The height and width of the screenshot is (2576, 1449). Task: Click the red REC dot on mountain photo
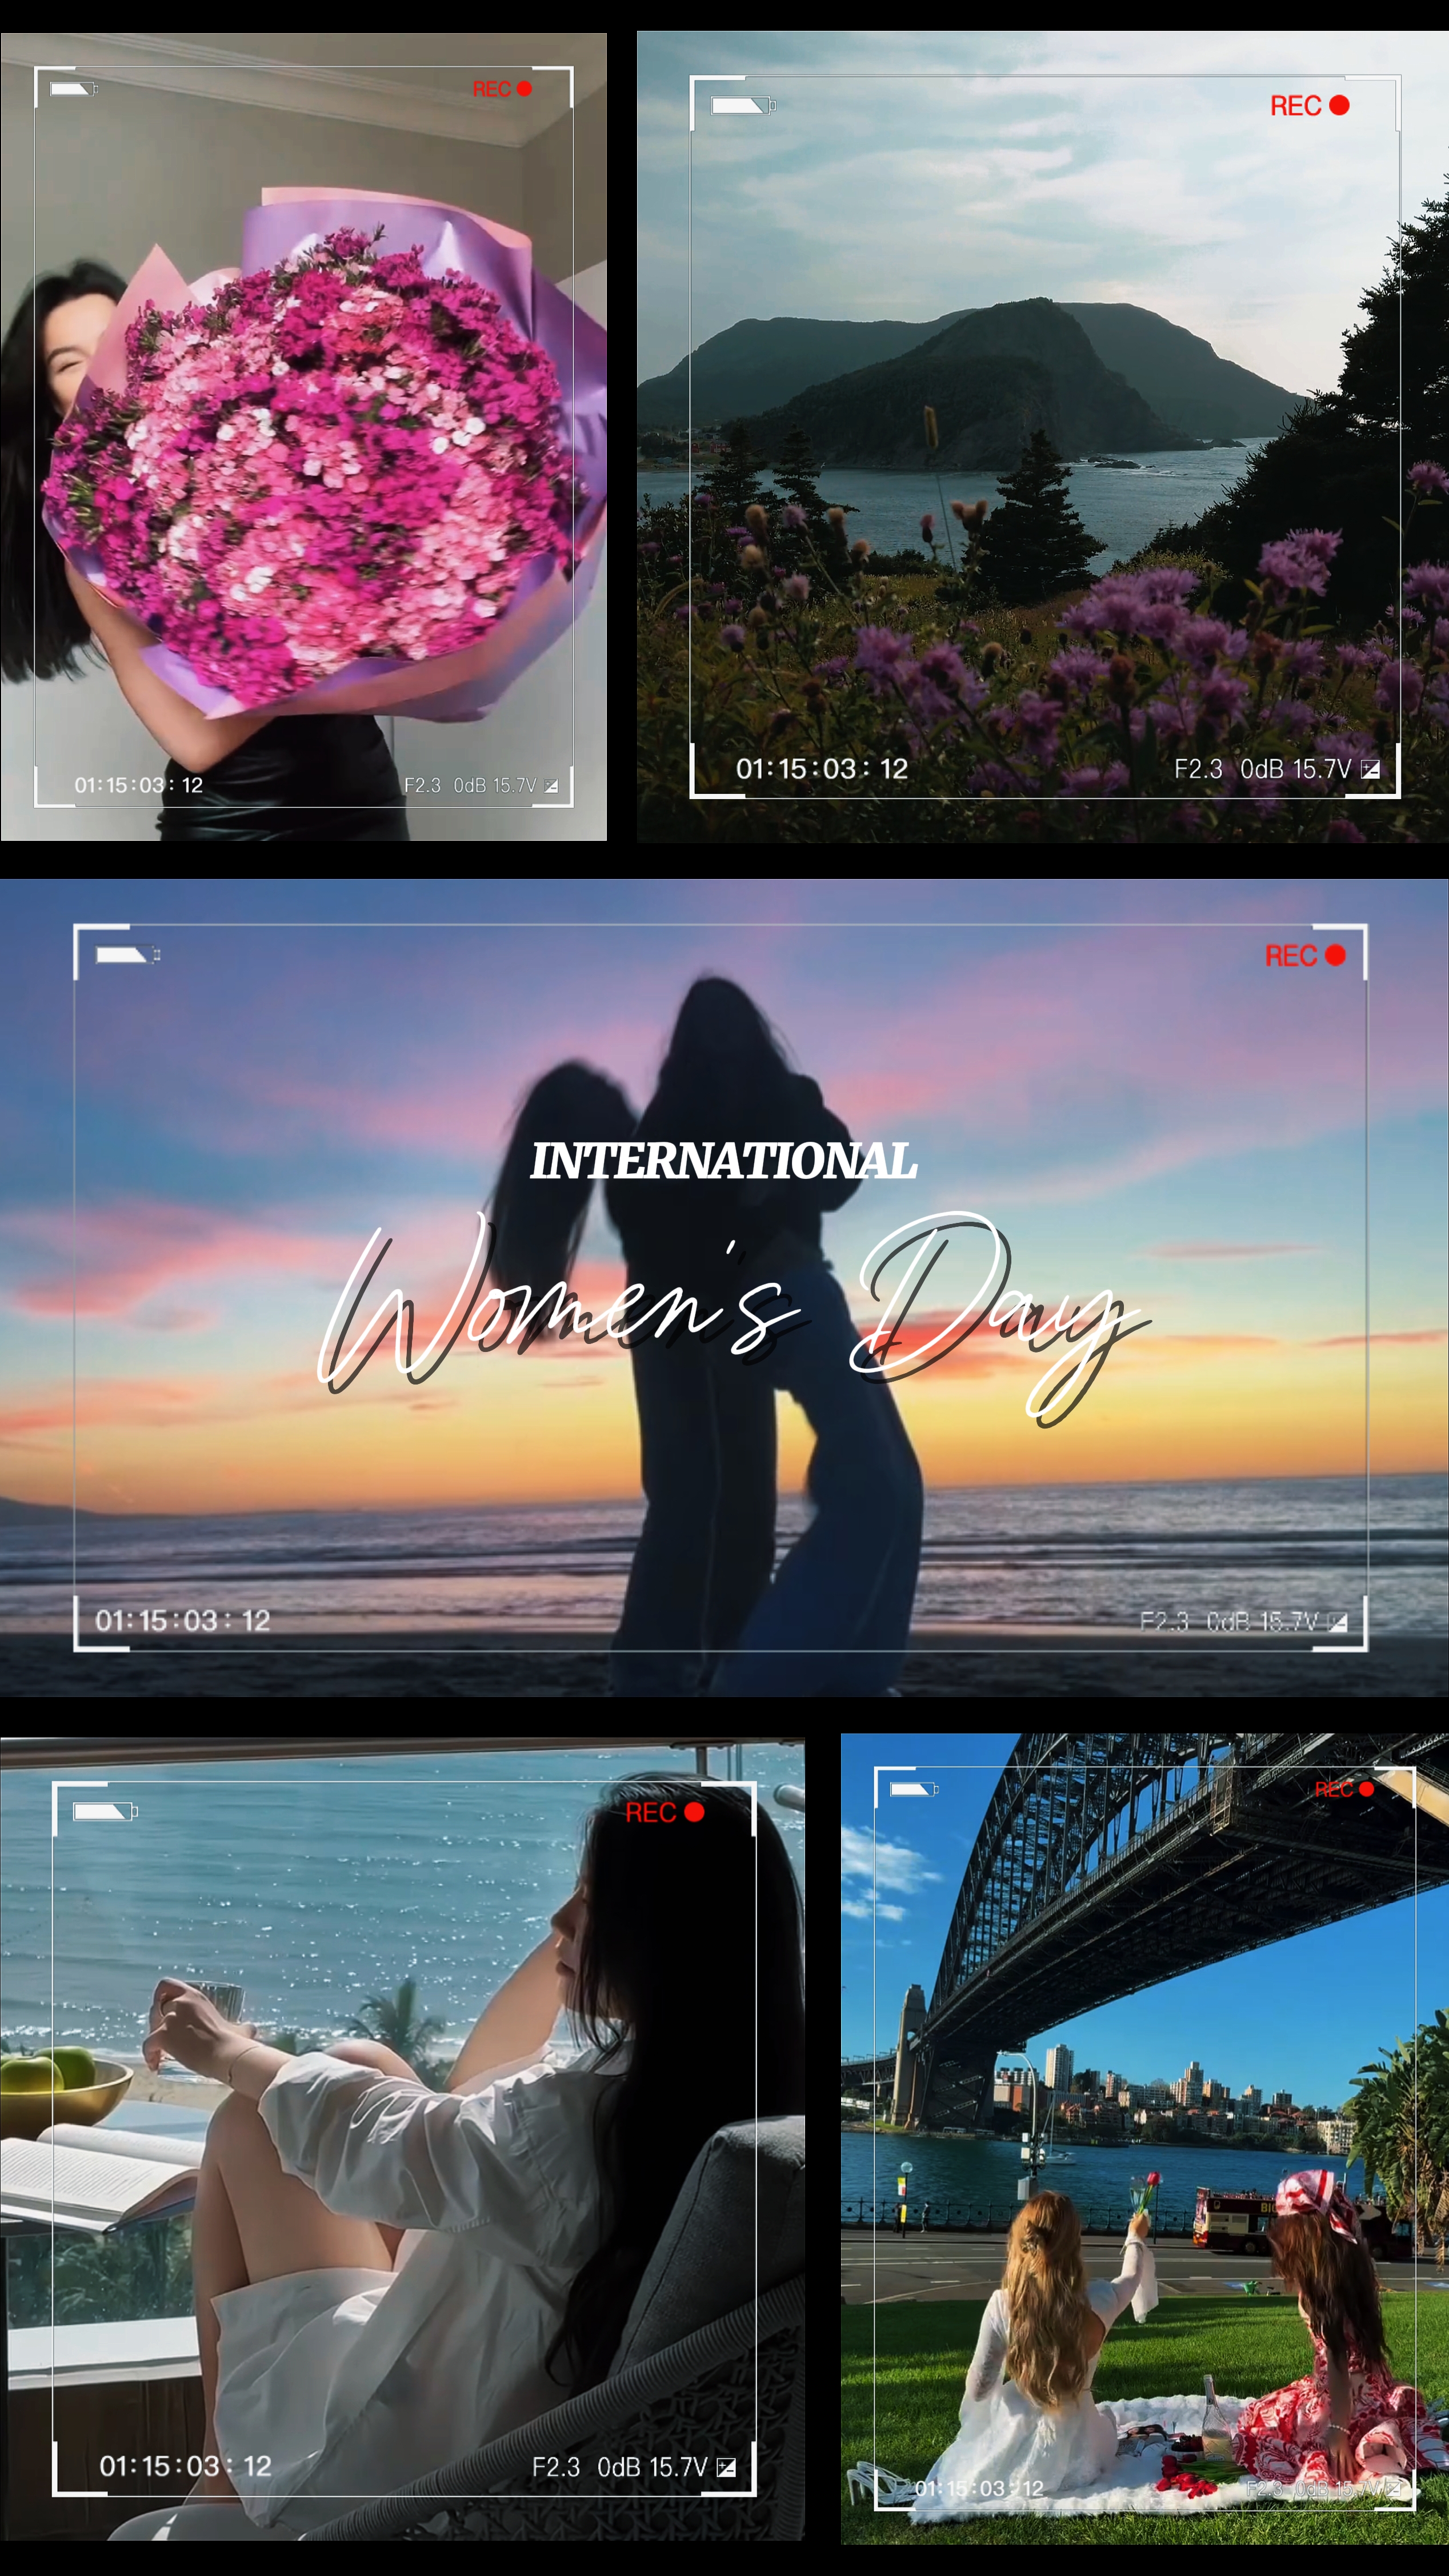coord(1339,105)
